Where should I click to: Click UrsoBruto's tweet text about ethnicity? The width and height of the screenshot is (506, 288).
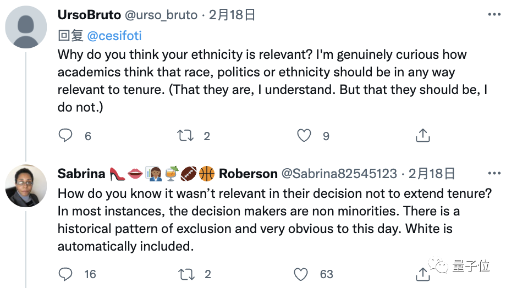(262, 81)
